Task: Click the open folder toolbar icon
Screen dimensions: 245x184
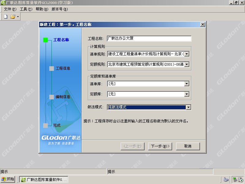Action: click(13, 17)
